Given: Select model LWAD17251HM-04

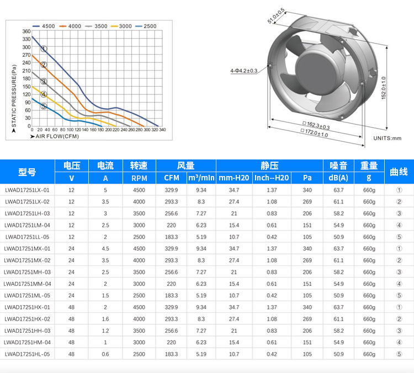Looking at the screenshot, I should point(27,343).
